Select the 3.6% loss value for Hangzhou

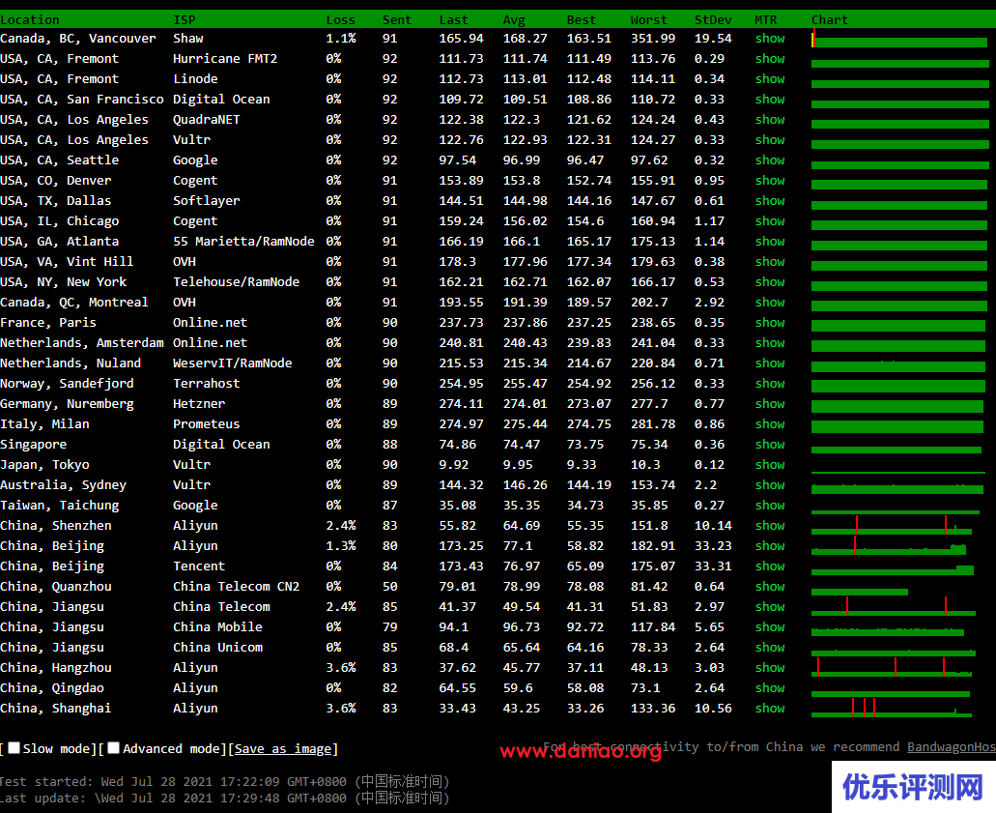click(341, 667)
